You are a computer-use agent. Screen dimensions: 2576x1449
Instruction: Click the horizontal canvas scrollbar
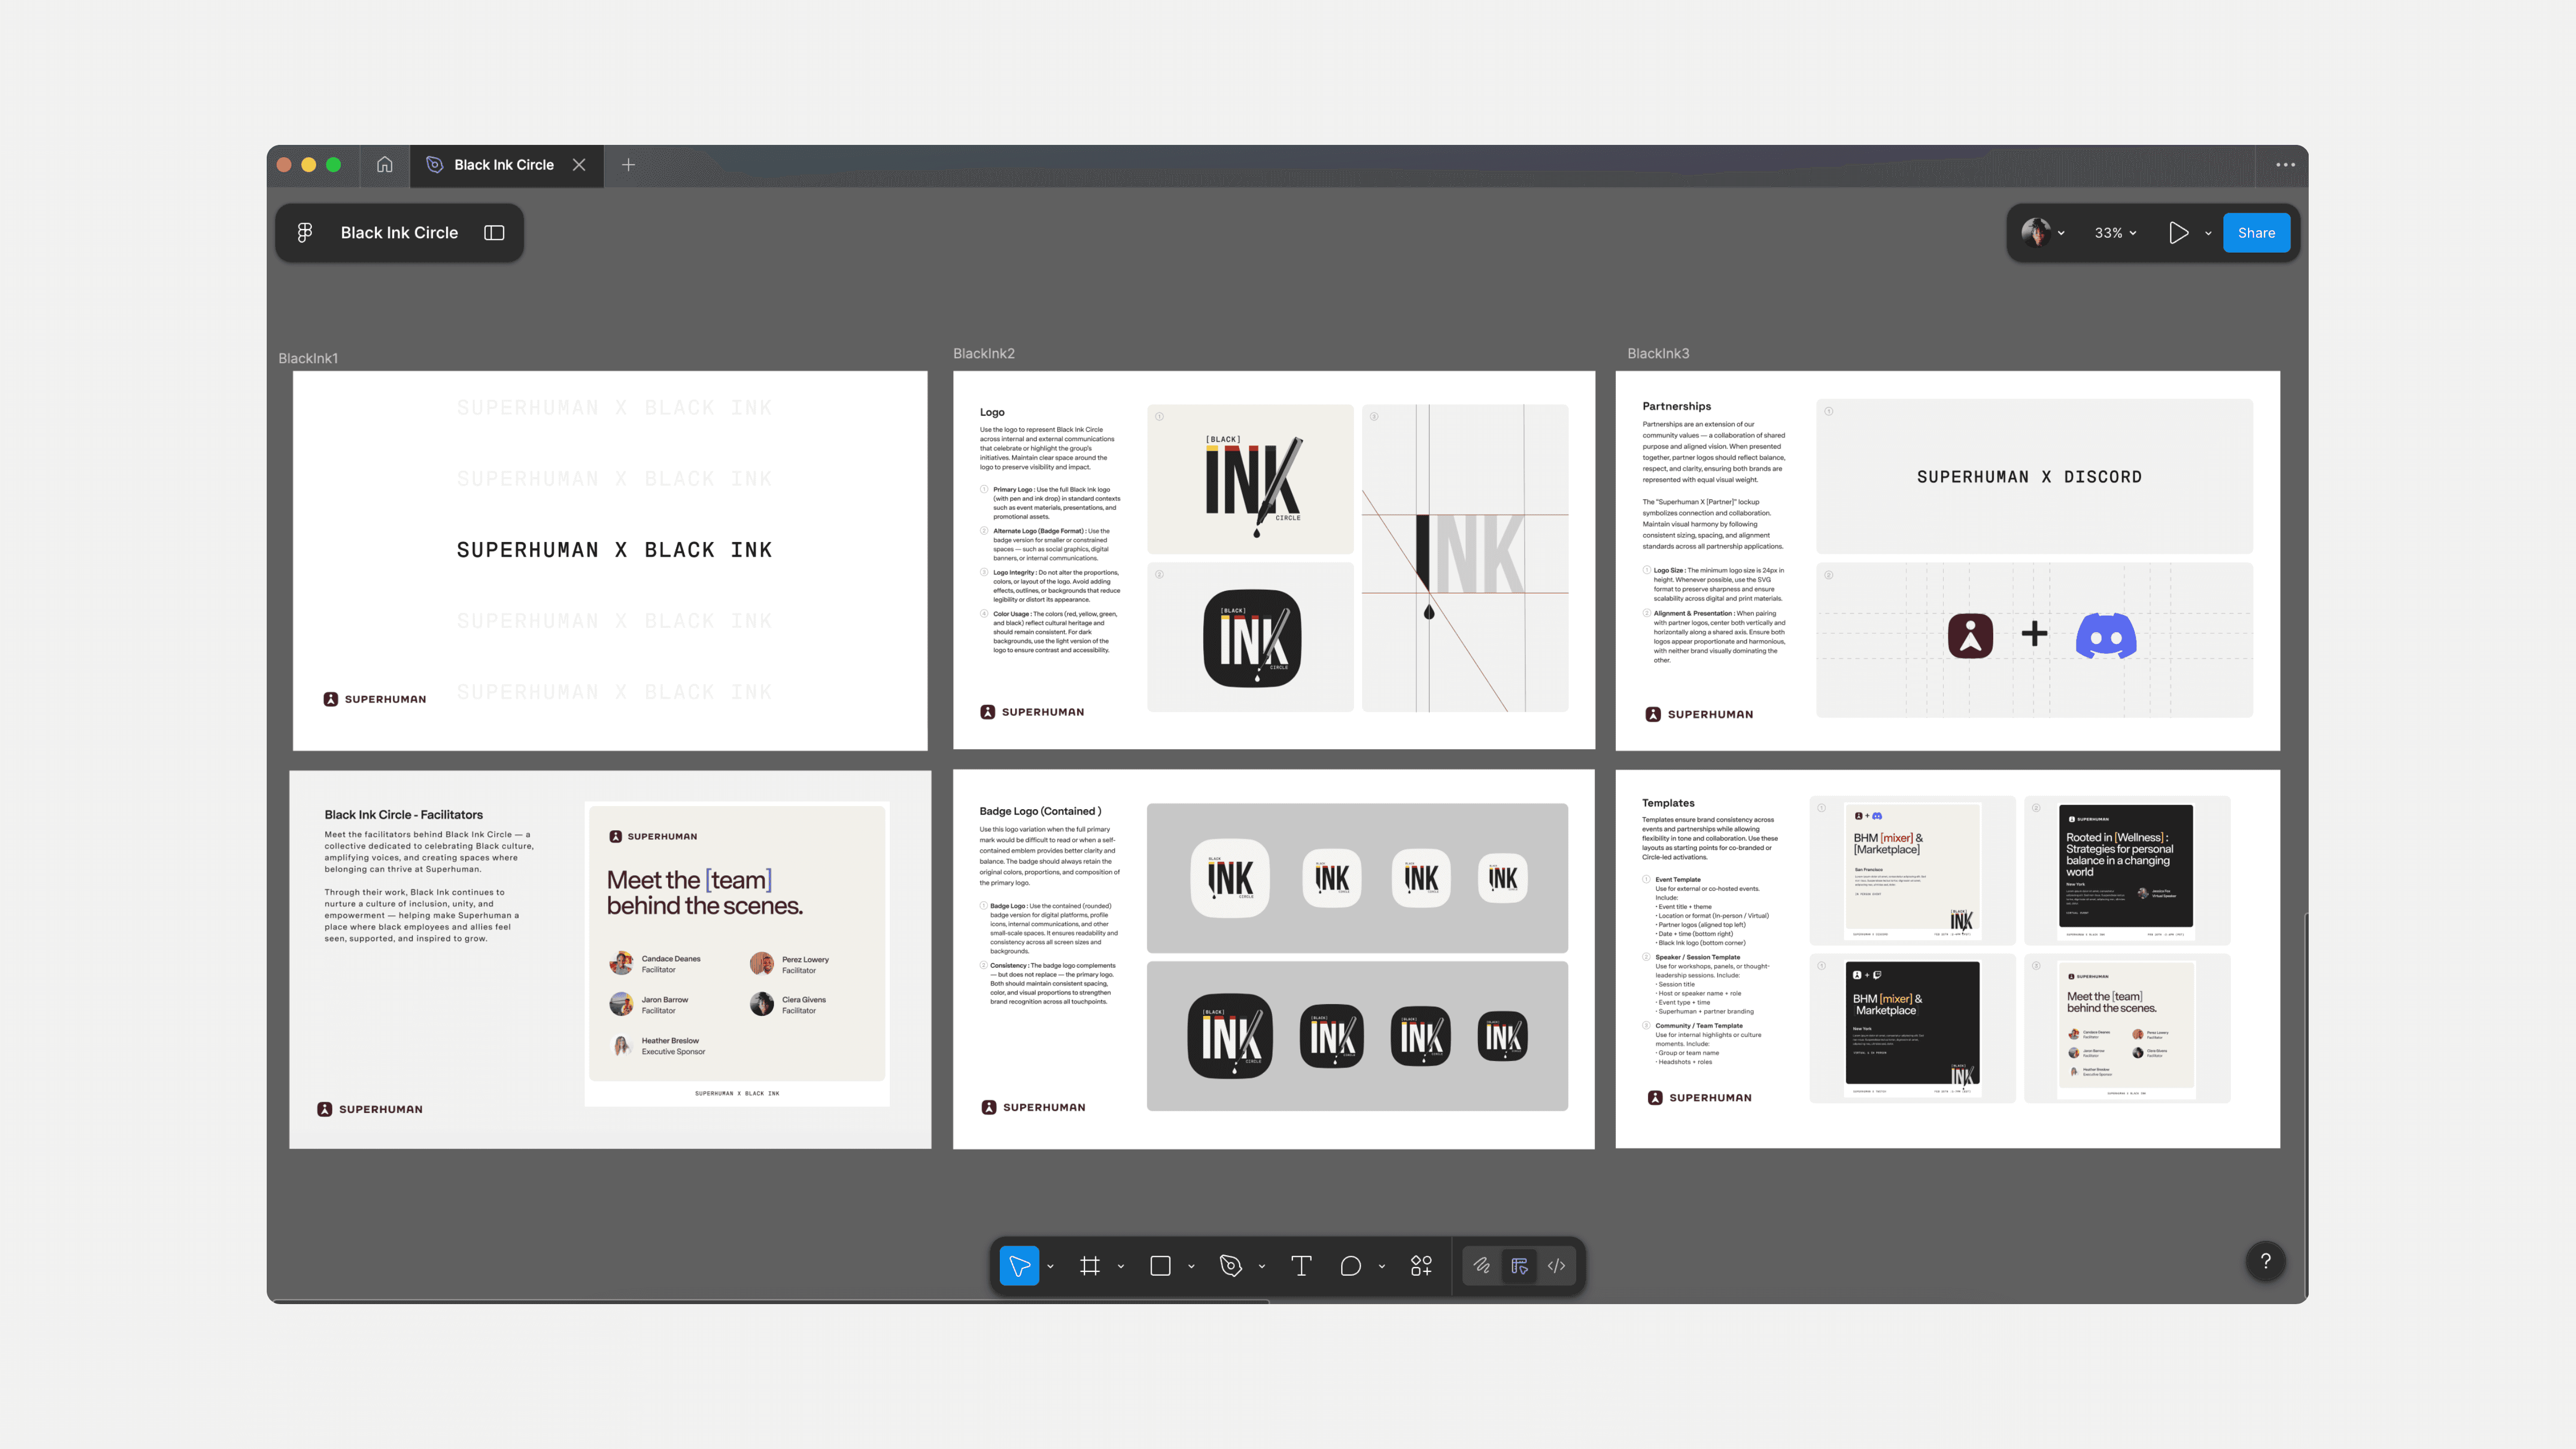(x=770, y=1301)
